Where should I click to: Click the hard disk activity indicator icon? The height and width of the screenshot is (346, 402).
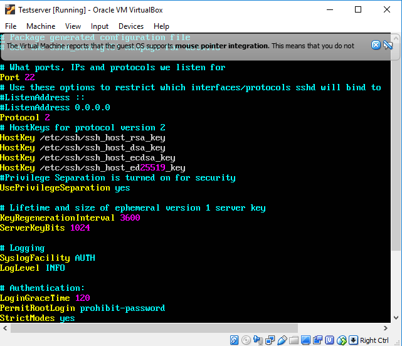234,340
